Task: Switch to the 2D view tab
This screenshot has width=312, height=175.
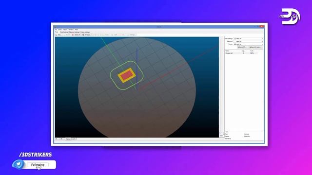Action: click(x=61, y=139)
